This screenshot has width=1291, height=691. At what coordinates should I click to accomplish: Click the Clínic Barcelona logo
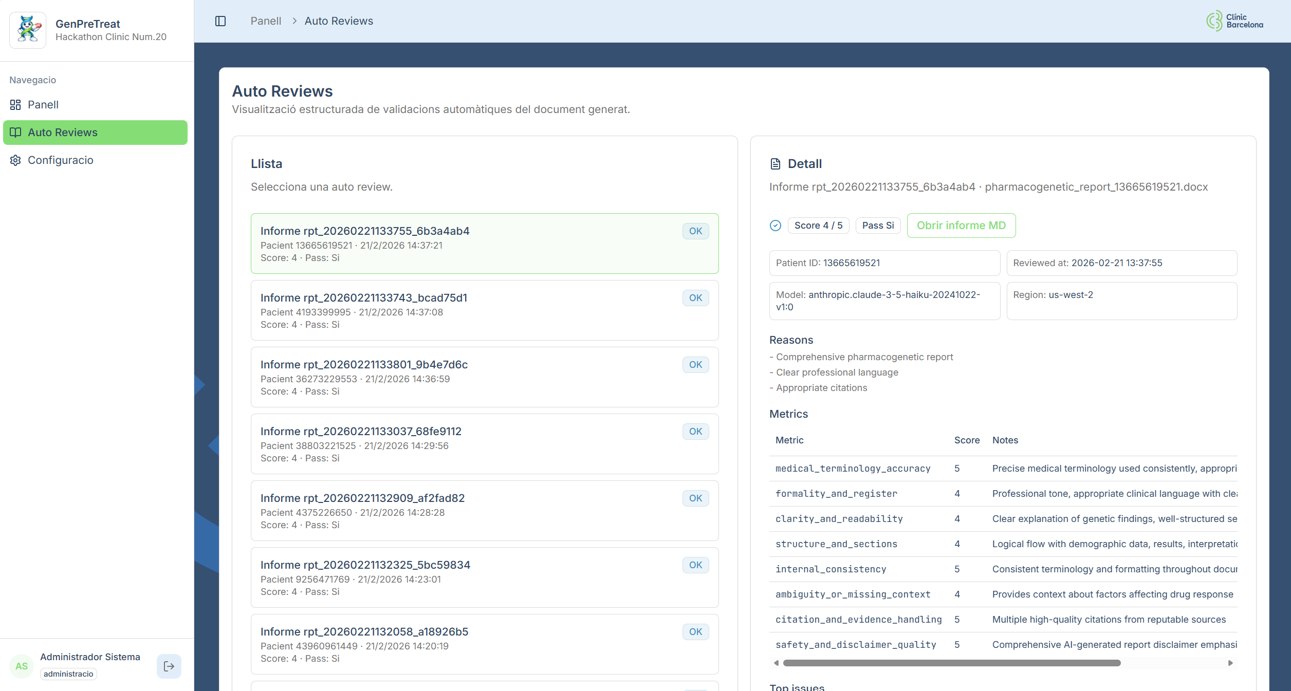pyautogui.click(x=1234, y=21)
